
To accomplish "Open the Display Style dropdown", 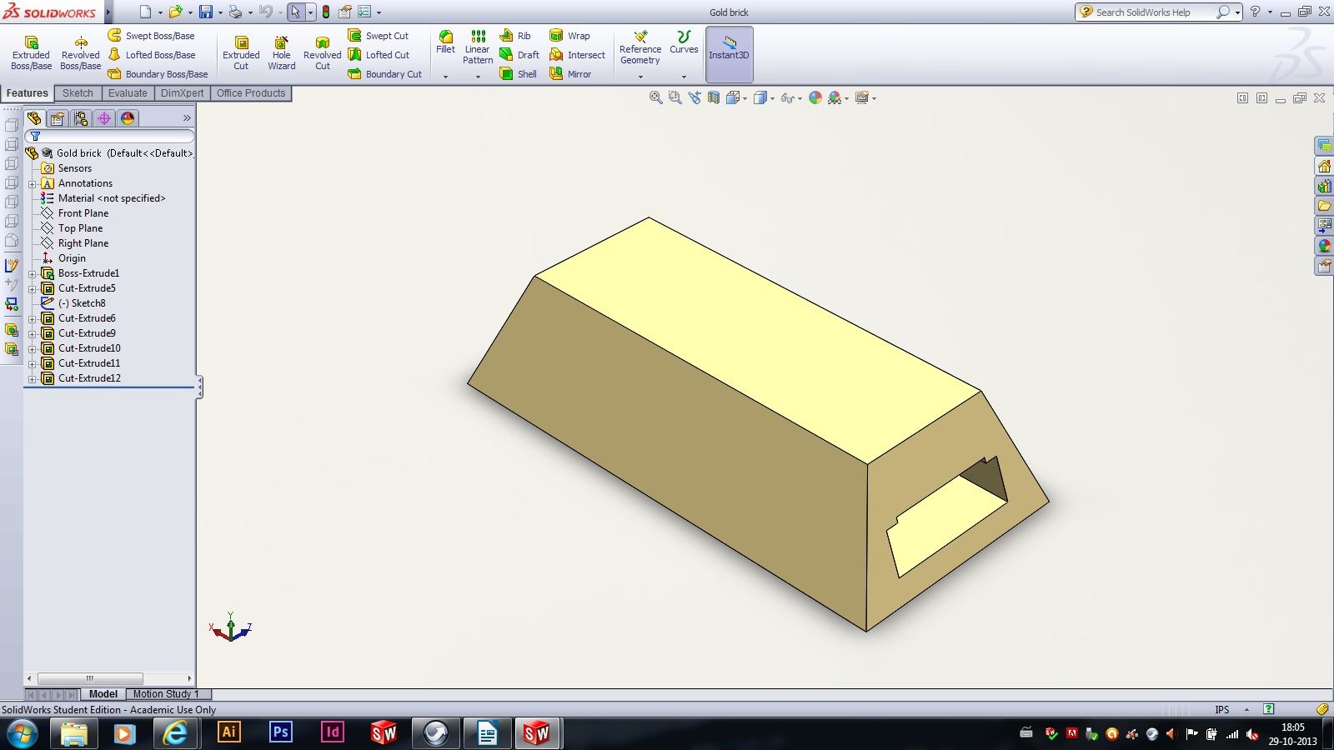I will [771, 97].
